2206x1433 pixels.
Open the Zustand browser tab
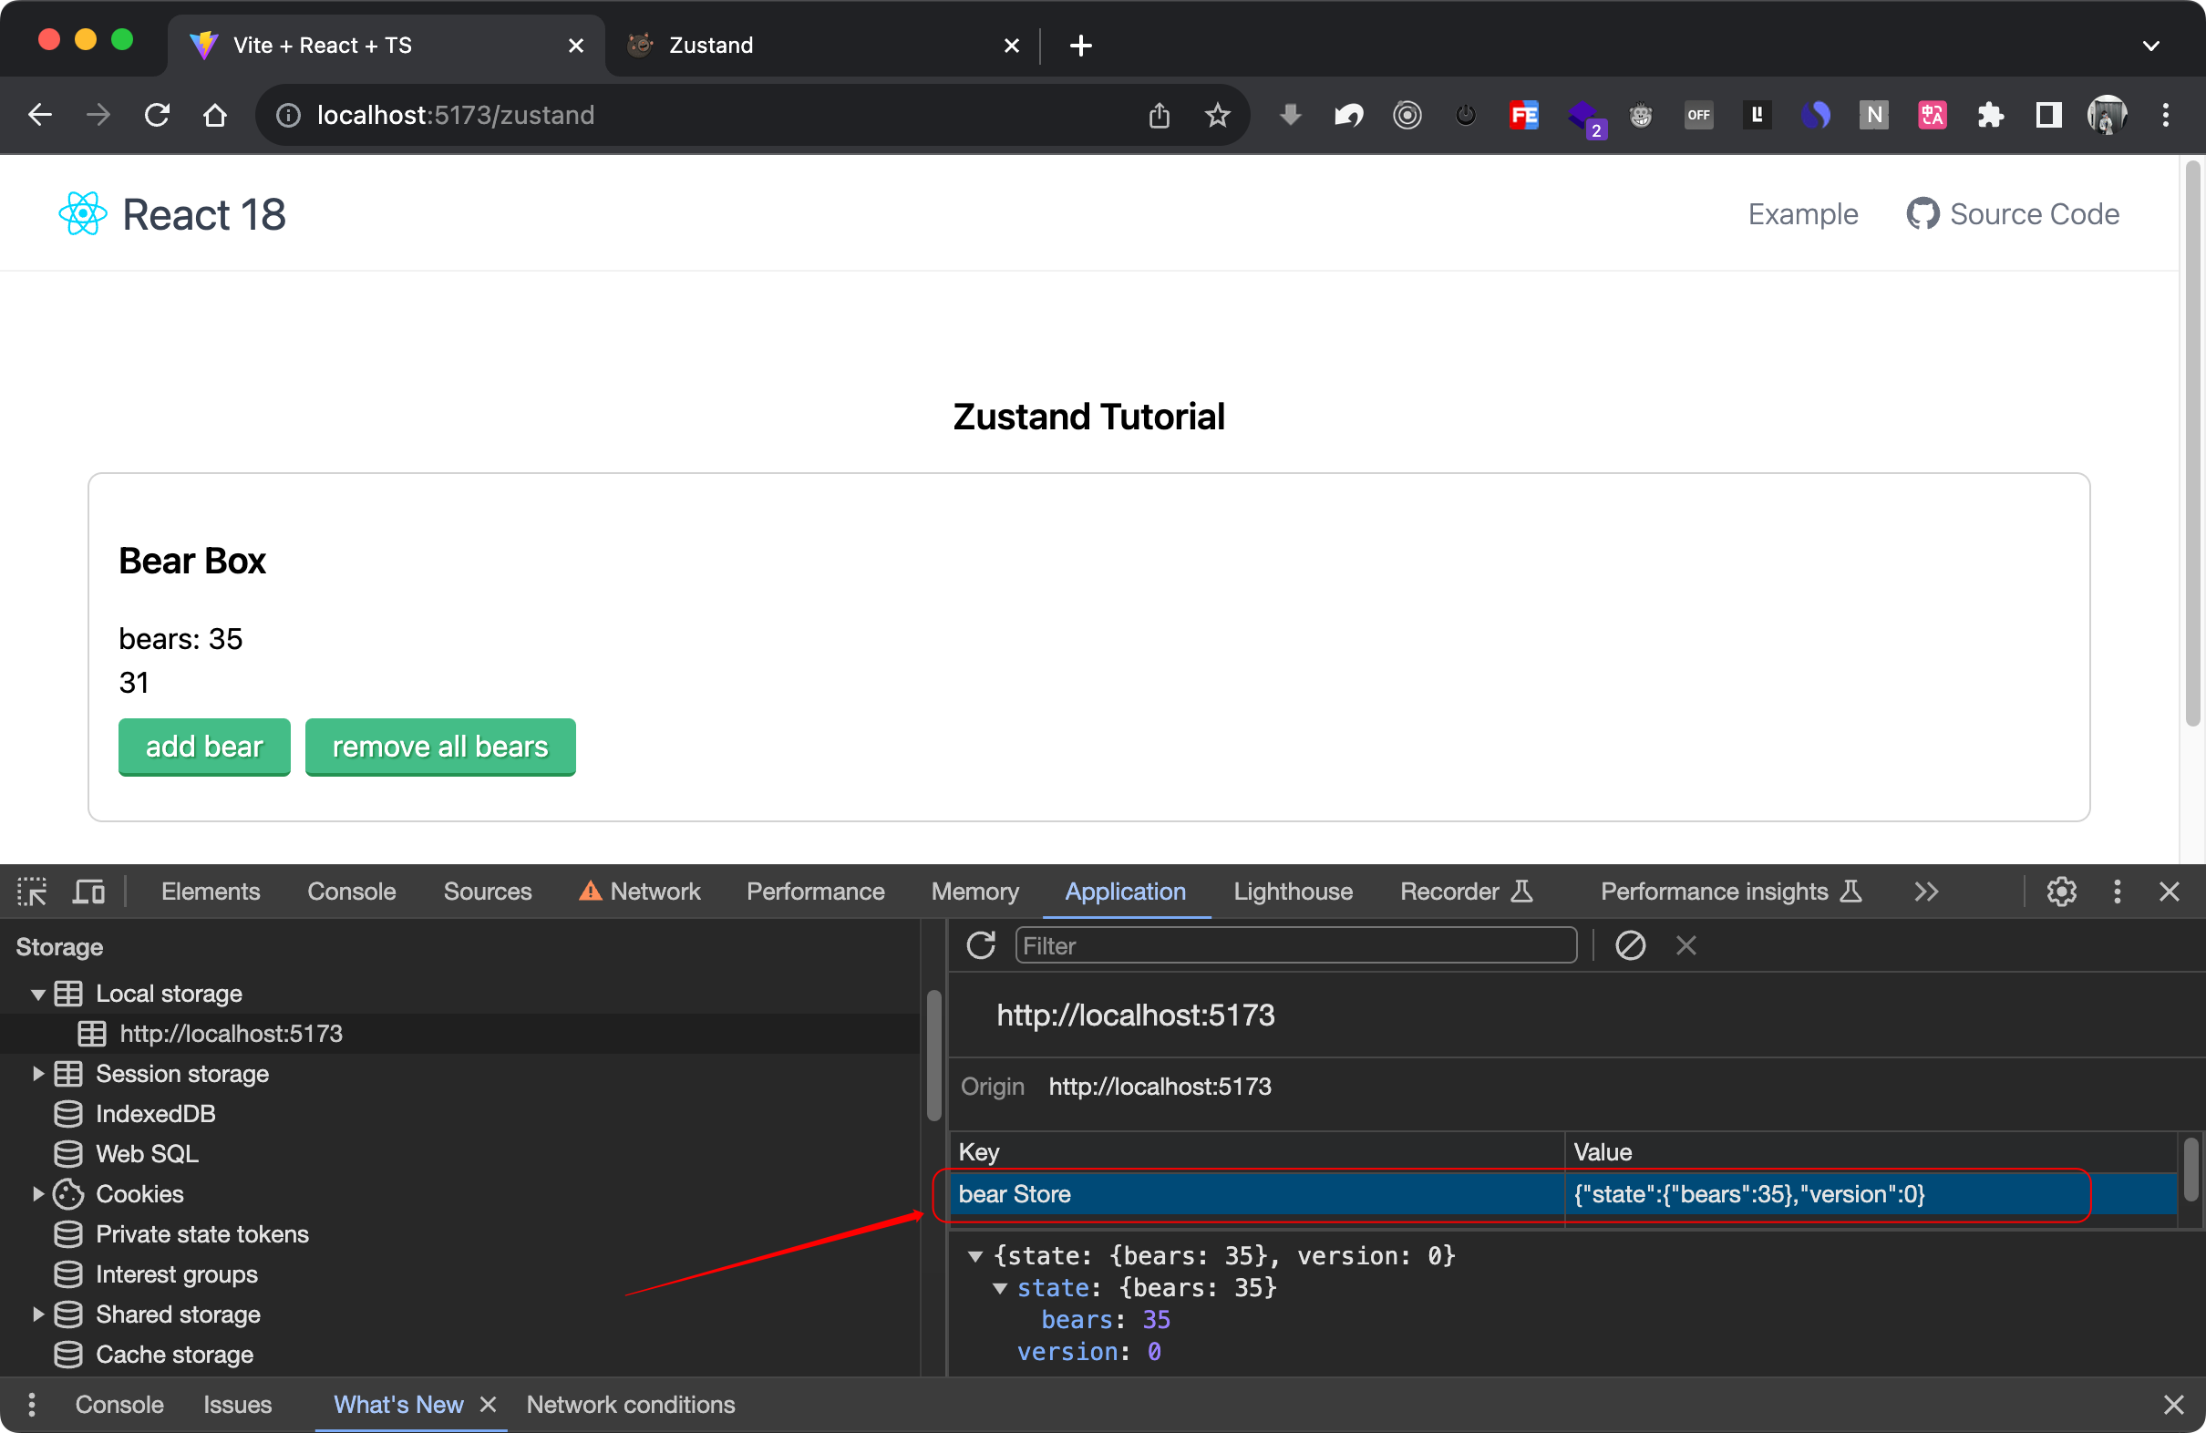[711, 45]
